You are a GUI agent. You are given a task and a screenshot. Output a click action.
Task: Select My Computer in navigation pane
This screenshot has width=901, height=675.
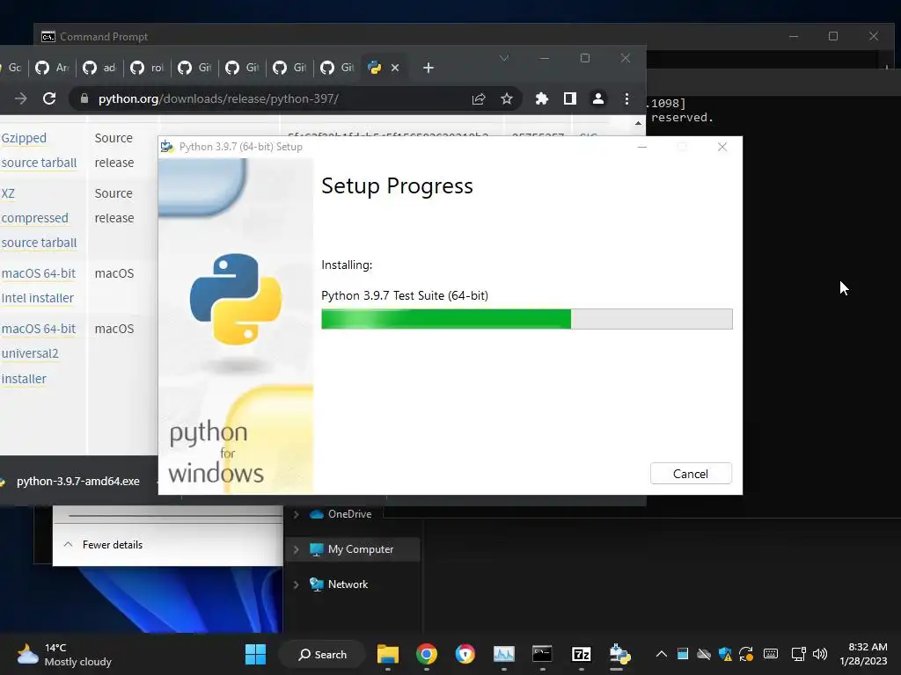(x=360, y=549)
